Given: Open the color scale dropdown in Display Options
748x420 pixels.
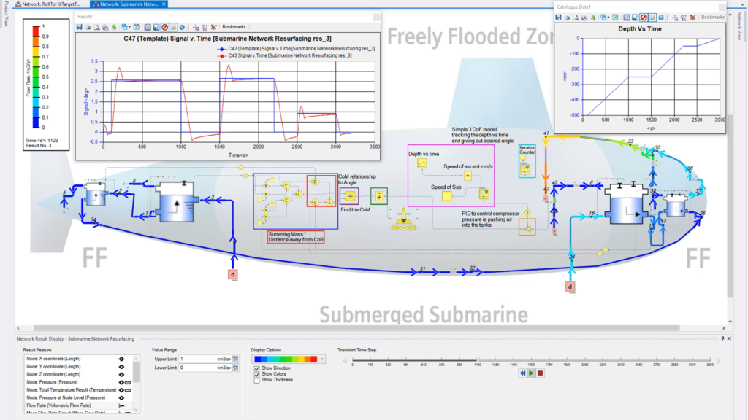Looking at the screenshot, I should [322, 359].
